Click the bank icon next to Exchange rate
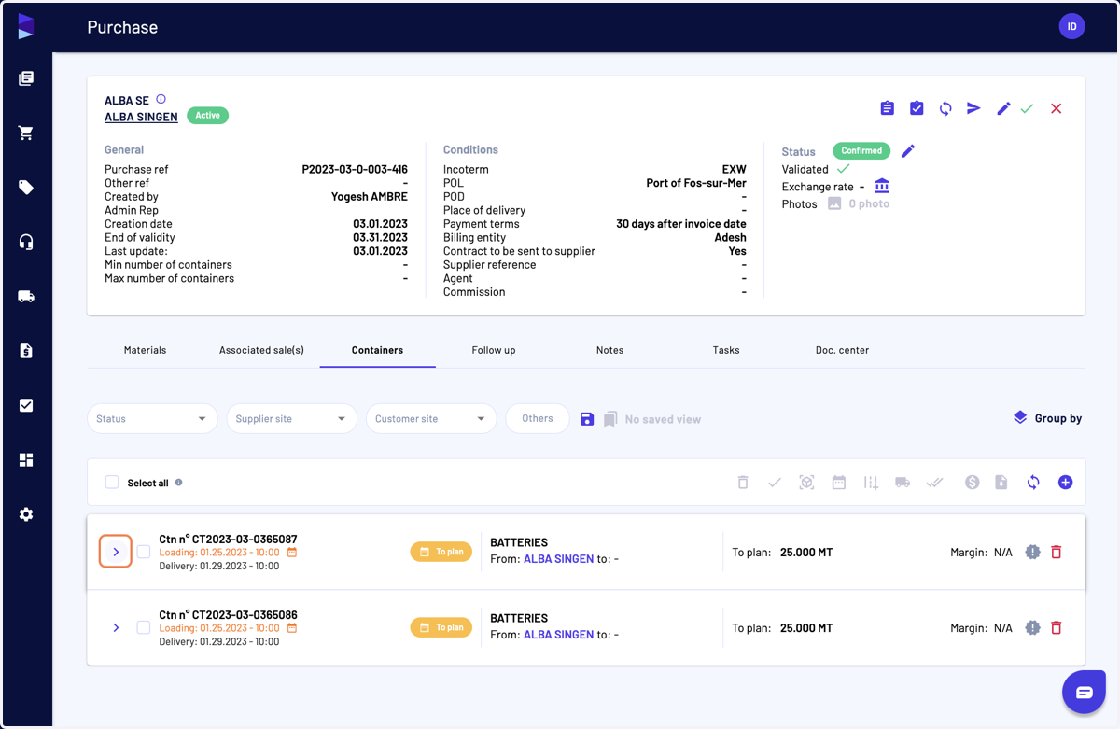The image size is (1120, 729). point(882,186)
